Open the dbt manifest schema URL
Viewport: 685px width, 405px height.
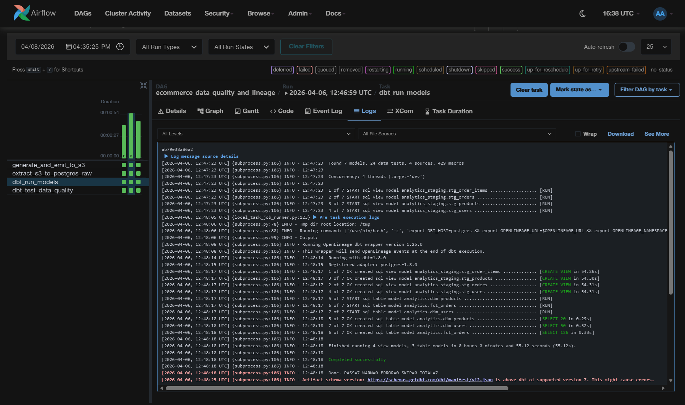tap(430, 380)
